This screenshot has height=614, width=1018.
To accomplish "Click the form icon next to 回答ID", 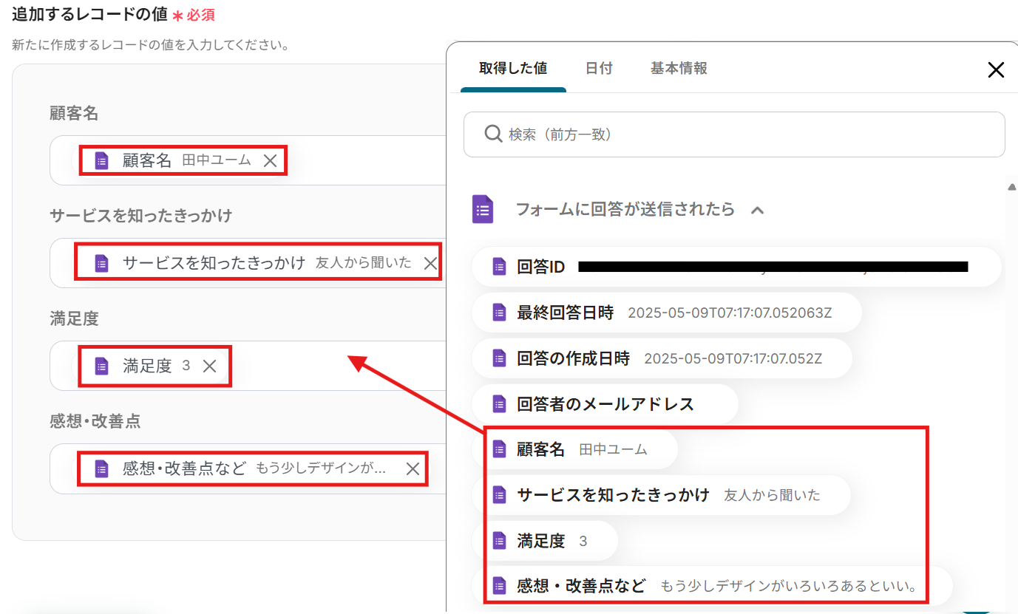I will click(x=500, y=267).
